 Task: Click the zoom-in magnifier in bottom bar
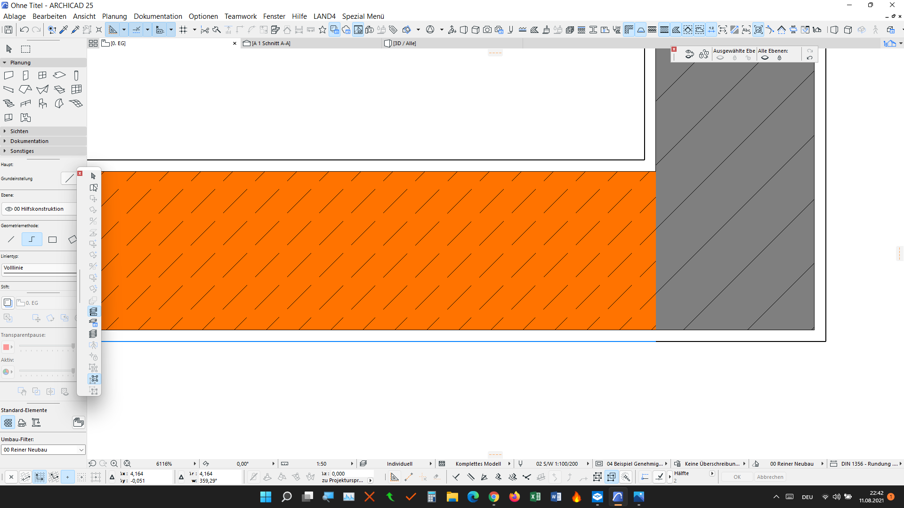point(114,464)
